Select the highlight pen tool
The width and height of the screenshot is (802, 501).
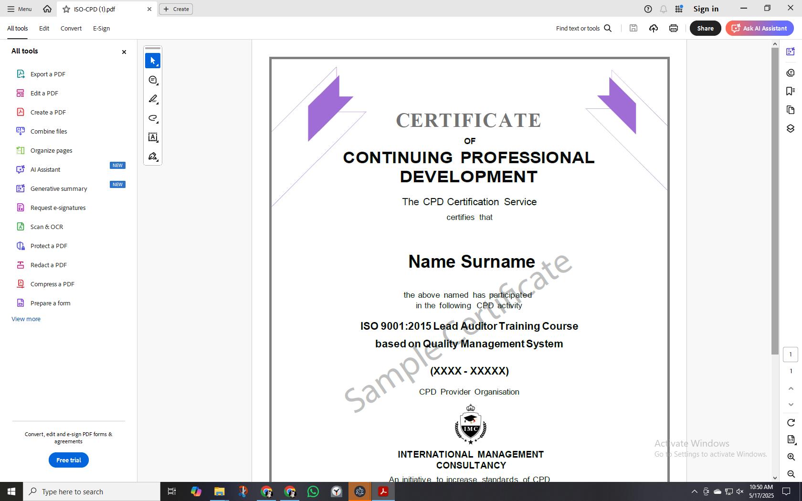tap(153, 99)
